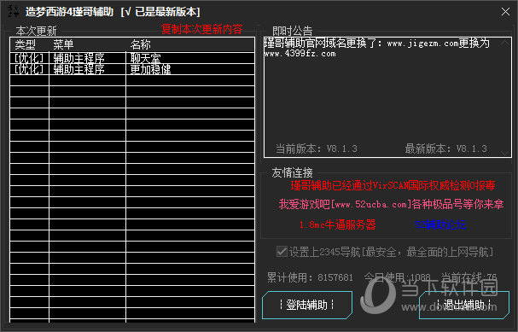Select the 聊天室 update row
The image size is (518, 332).
coord(132,58)
